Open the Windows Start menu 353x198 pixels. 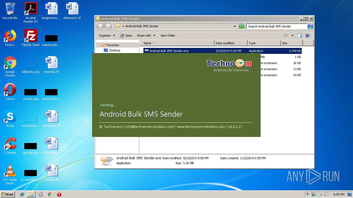[8, 194]
